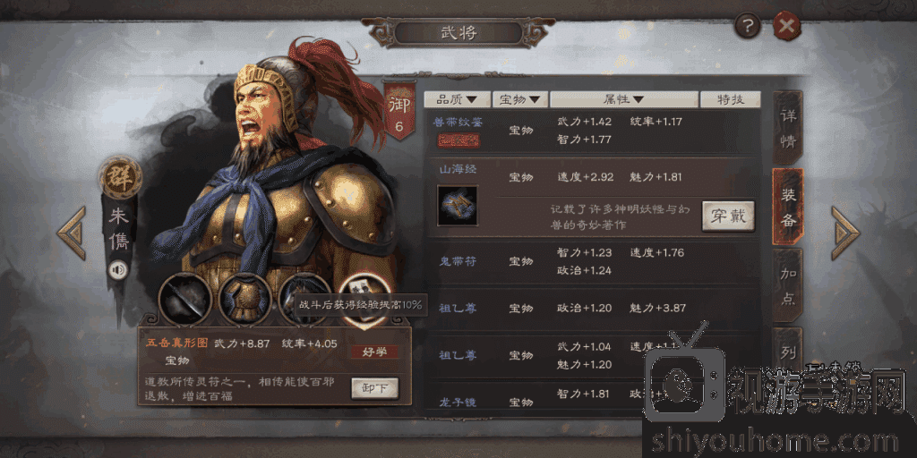This screenshot has height=458, width=917.
Task: Expand the 宝物 filter dropdown
Action: coord(520,99)
